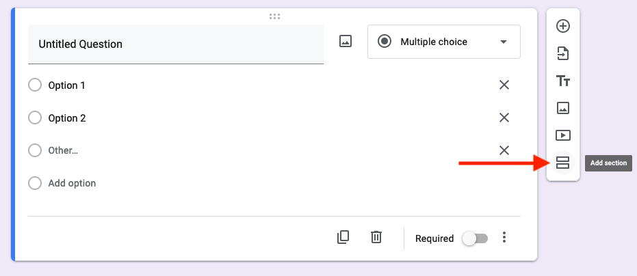Toggle the Required switch
Viewport: 637px width, 276px height.
coord(475,238)
